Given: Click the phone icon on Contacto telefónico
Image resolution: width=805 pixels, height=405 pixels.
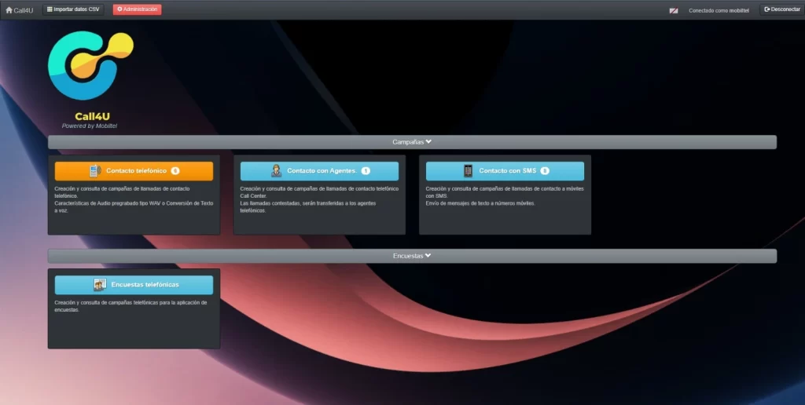Looking at the screenshot, I should click(x=95, y=171).
